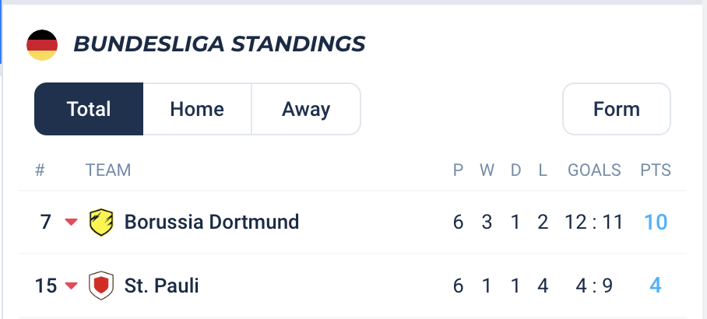
Task: Open St. Pauli team link
Action: tap(161, 286)
